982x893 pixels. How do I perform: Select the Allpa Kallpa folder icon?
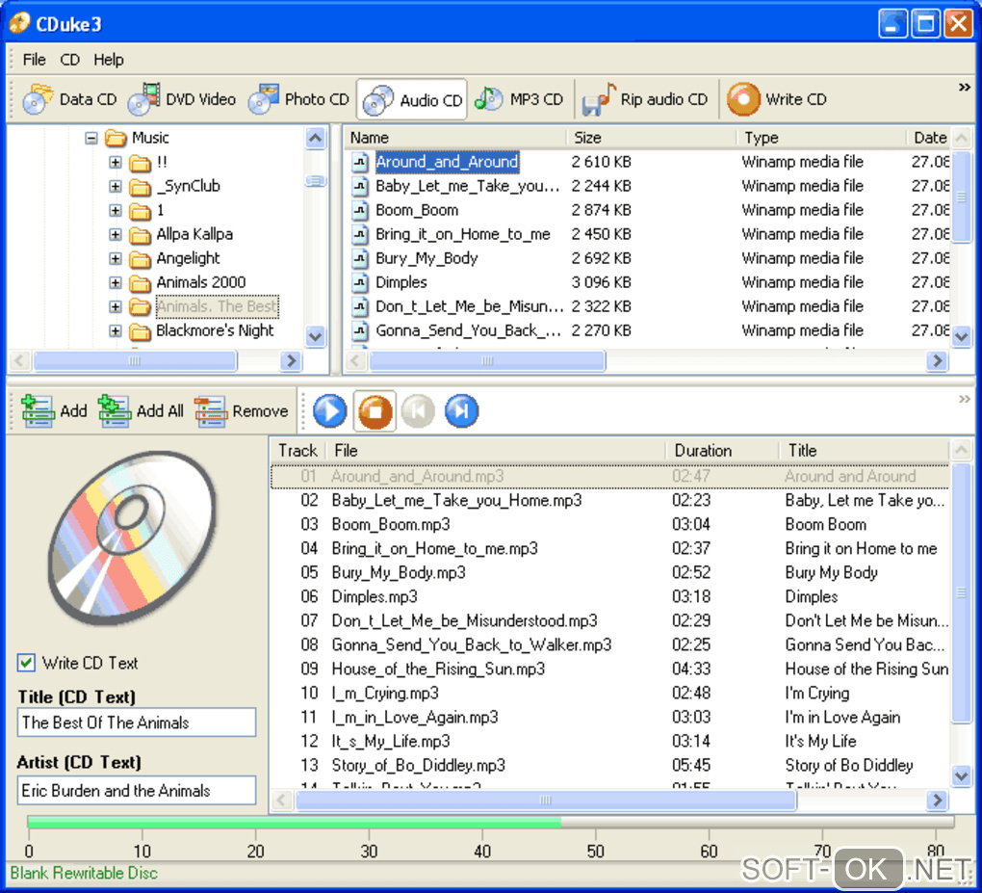pos(140,234)
